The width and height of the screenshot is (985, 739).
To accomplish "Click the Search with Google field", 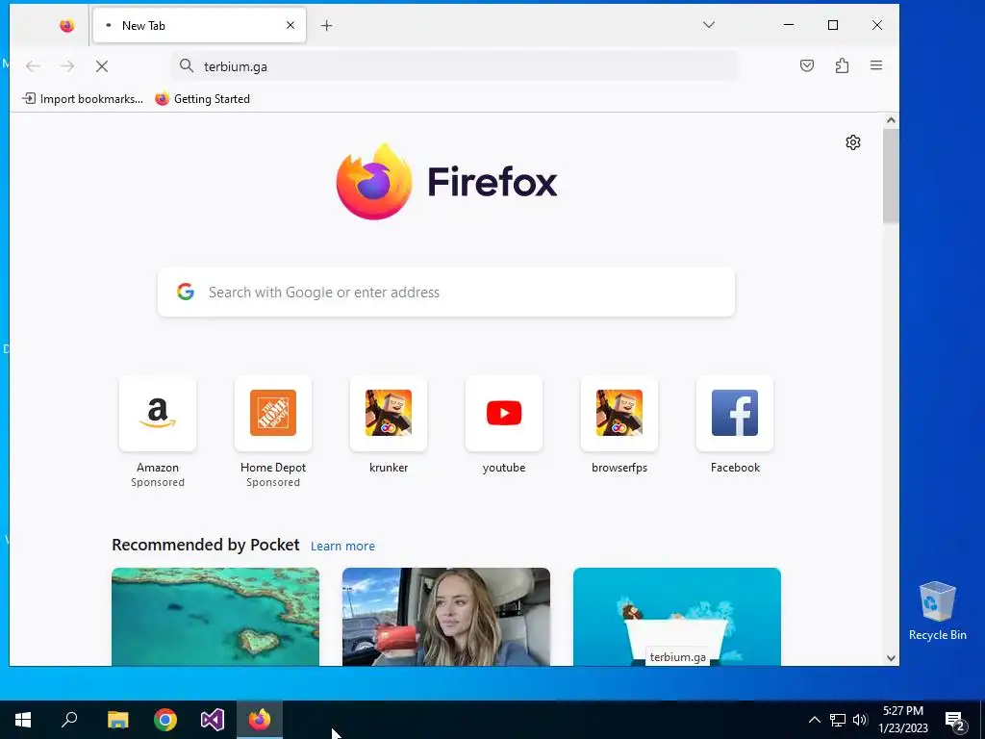I will (446, 293).
